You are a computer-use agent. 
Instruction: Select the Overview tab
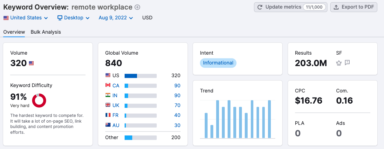point(14,32)
